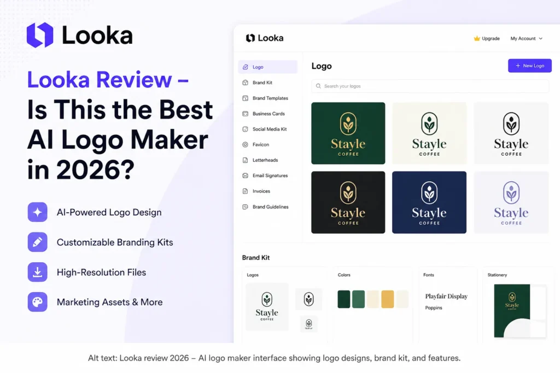Click the Brand Guidelines sidebar icon
This screenshot has width=560, height=373.
pos(246,207)
